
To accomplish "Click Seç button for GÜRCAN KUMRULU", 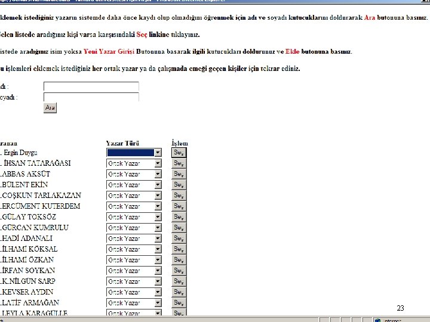I will tap(179, 228).
